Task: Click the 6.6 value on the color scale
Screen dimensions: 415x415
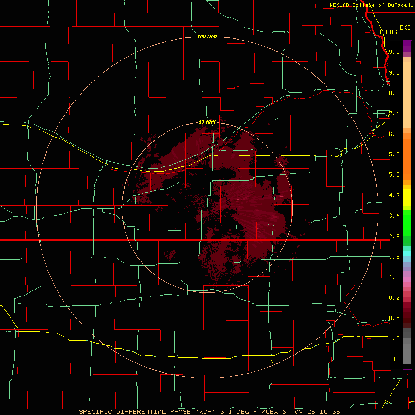Action: click(x=394, y=134)
